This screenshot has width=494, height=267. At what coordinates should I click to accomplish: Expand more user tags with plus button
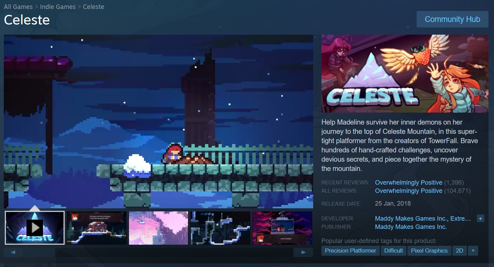pyautogui.click(x=473, y=251)
